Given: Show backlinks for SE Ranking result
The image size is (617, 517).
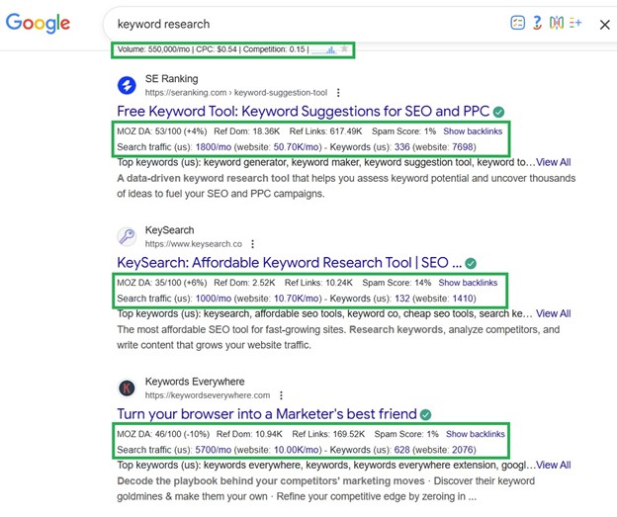Looking at the screenshot, I should click(x=473, y=131).
